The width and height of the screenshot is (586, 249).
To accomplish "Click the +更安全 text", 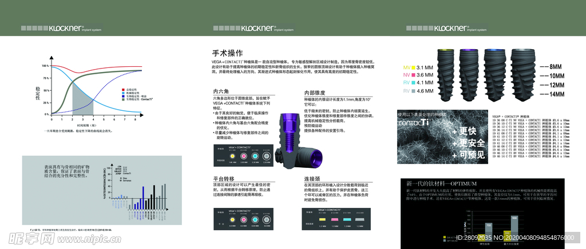I will pos(468,143).
